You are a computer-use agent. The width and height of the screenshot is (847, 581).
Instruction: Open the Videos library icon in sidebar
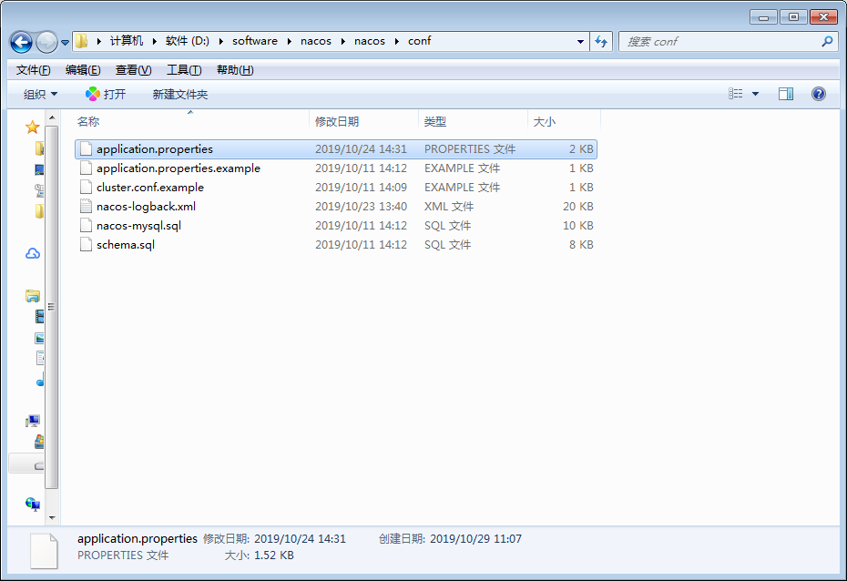coord(39,316)
